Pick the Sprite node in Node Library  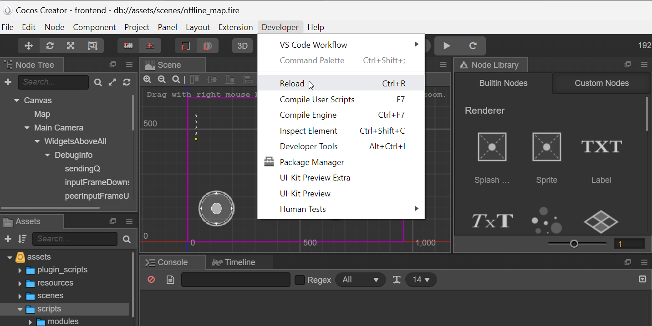546,158
